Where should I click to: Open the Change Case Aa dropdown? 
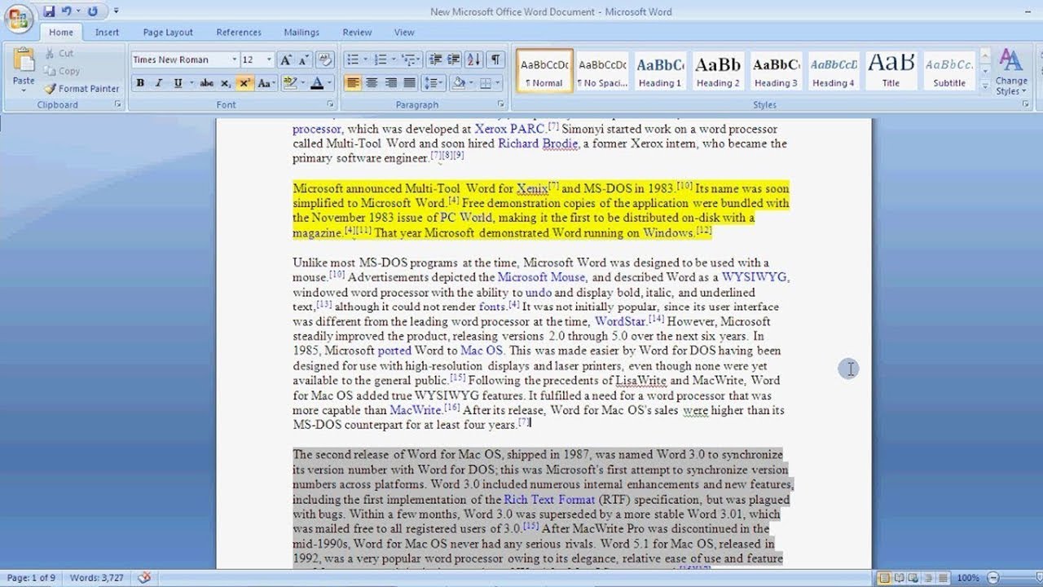click(266, 83)
